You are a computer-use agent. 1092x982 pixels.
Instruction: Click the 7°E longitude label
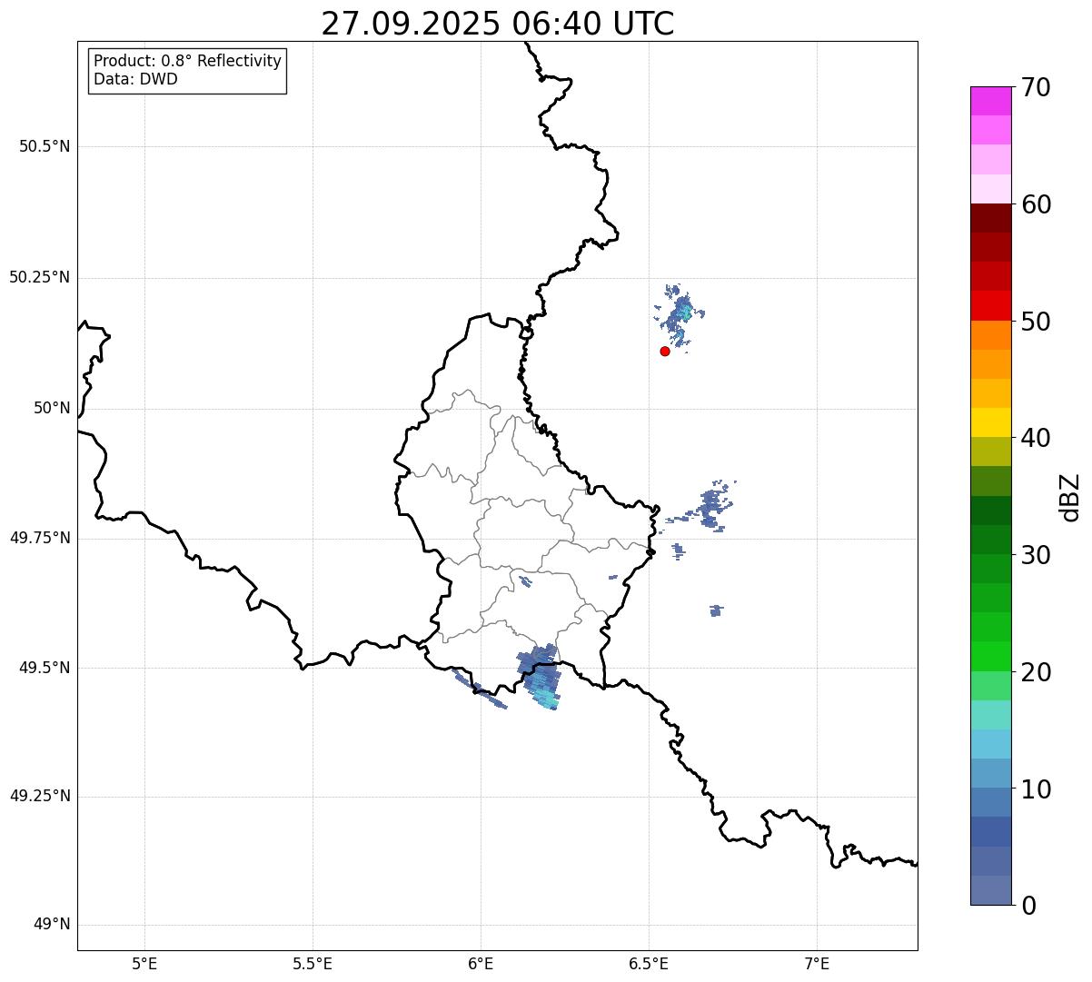point(817,963)
